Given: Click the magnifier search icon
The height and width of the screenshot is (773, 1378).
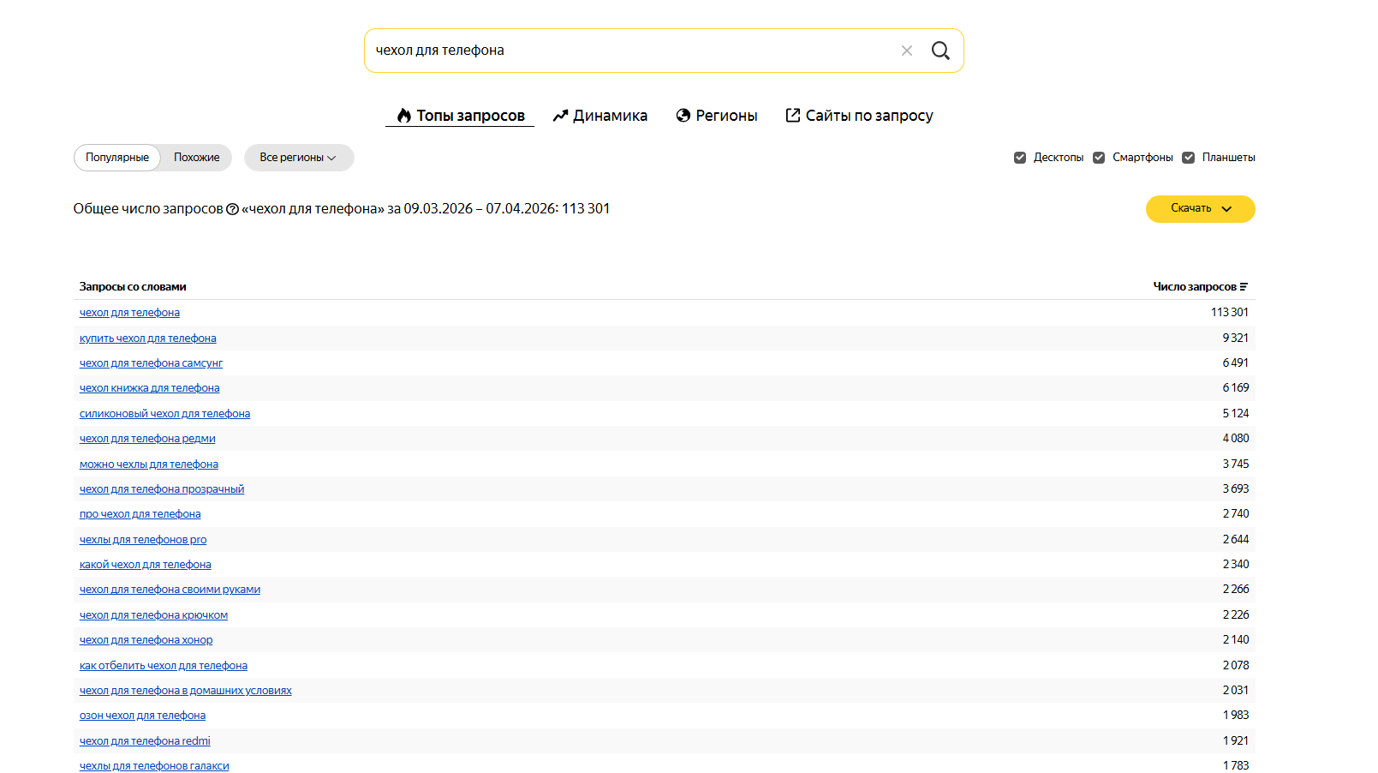Looking at the screenshot, I should coord(940,51).
